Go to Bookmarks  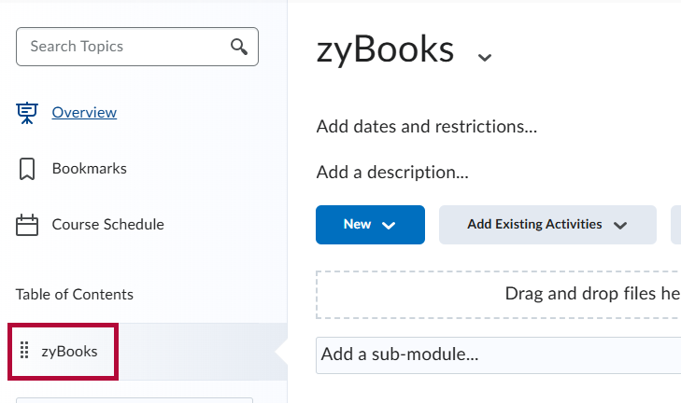(x=89, y=169)
